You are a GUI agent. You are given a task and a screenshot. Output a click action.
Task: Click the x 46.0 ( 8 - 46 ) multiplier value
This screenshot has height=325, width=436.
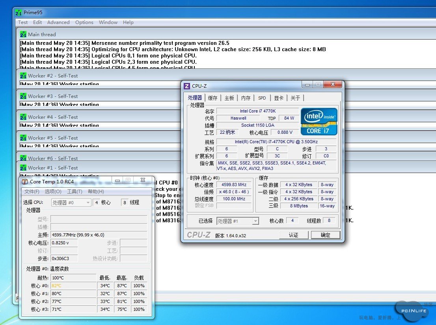[234, 192]
